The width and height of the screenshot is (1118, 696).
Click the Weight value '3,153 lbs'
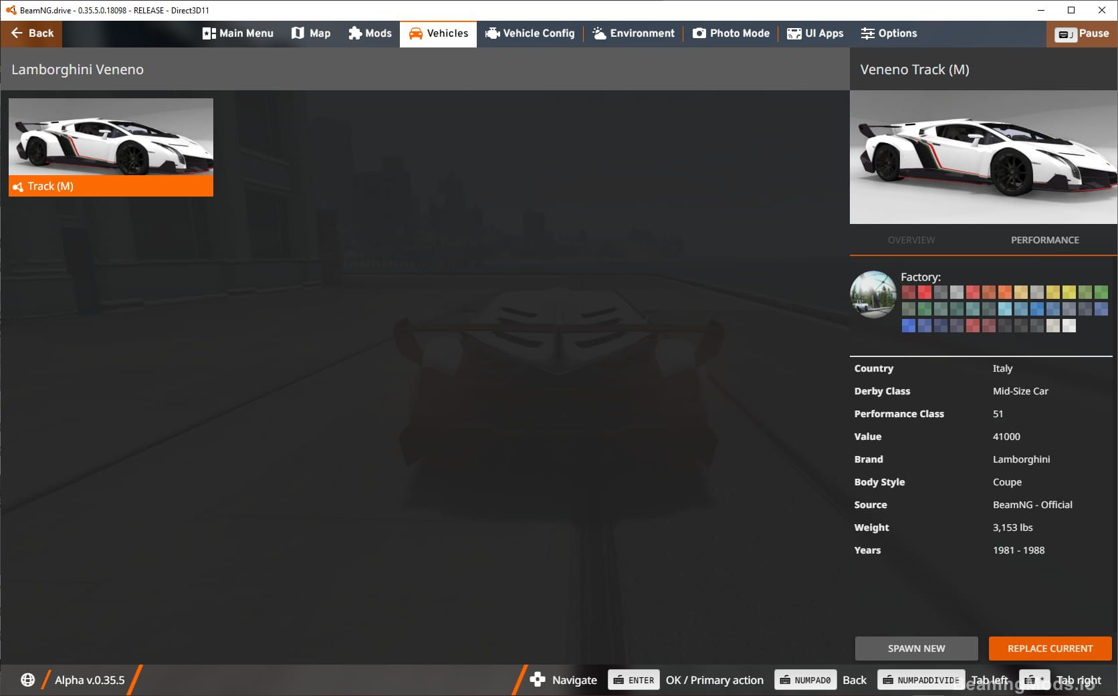tap(1012, 528)
